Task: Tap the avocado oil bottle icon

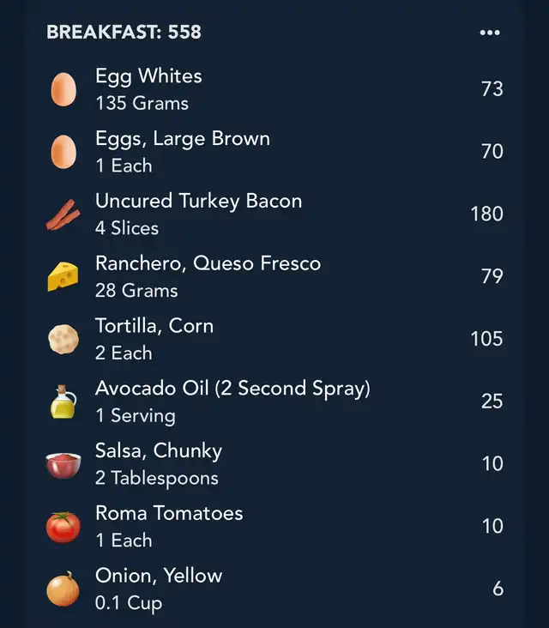Action: pos(63,402)
